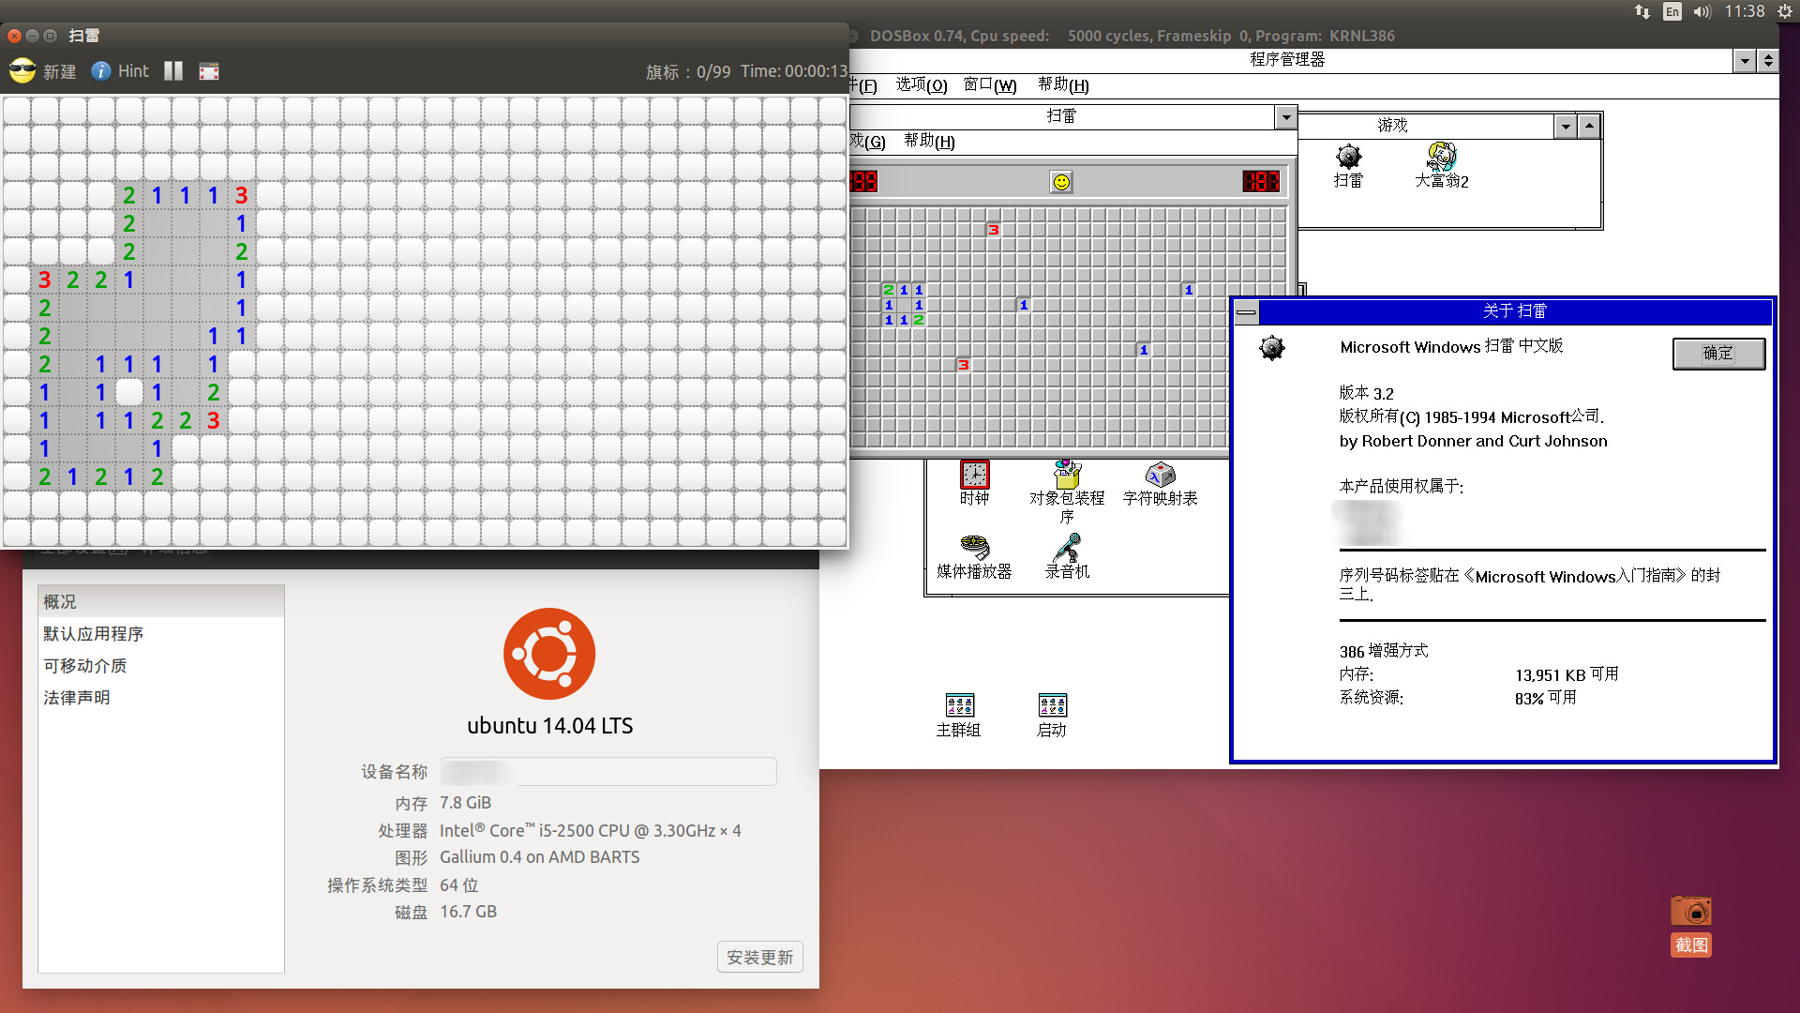The height and width of the screenshot is (1013, 1800).
Task: Click the clock showing 11:38
Action: coord(1745,11)
